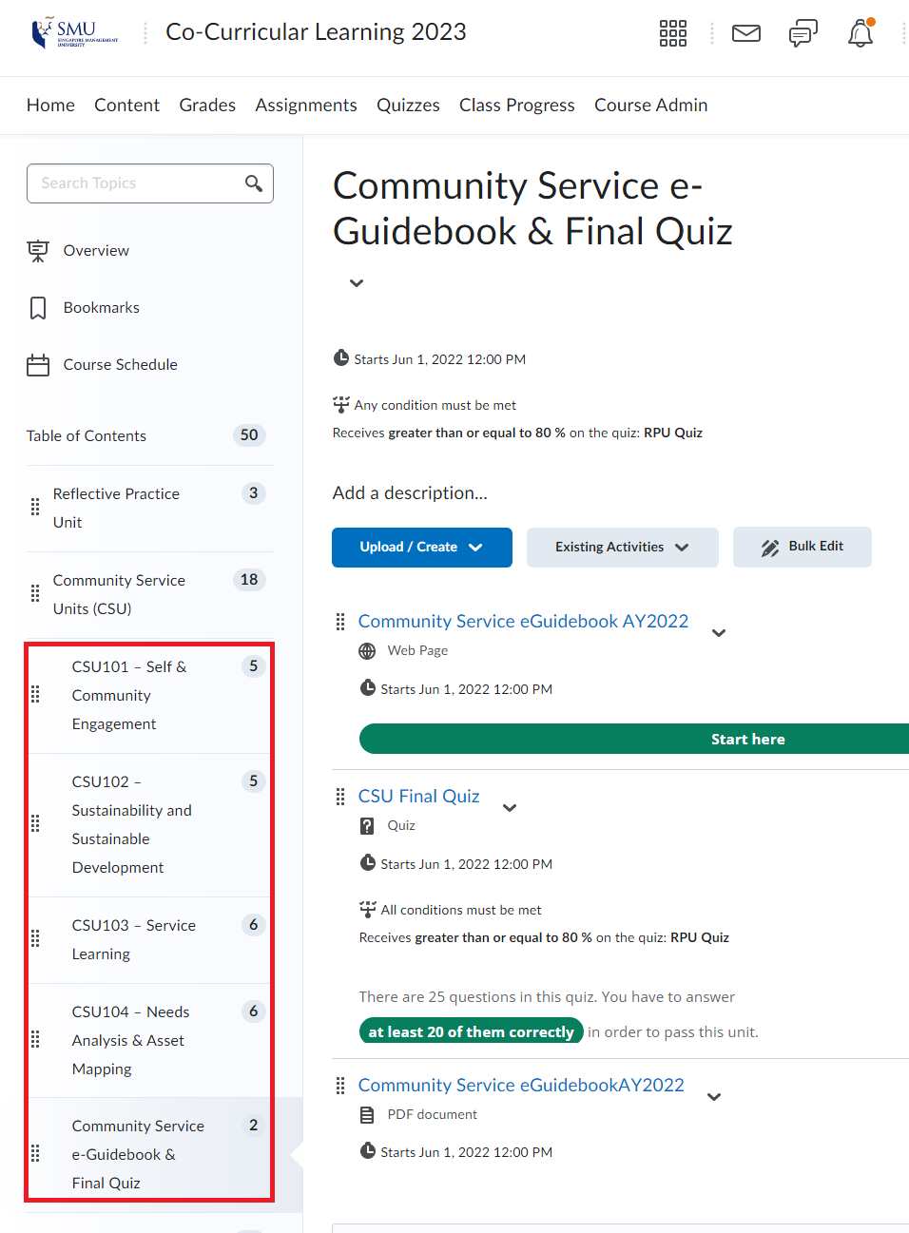Image resolution: width=909 pixels, height=1233 pixels.
Task: Click the drag handle beside CSU Final Quiz
Action: click(340, 797)
